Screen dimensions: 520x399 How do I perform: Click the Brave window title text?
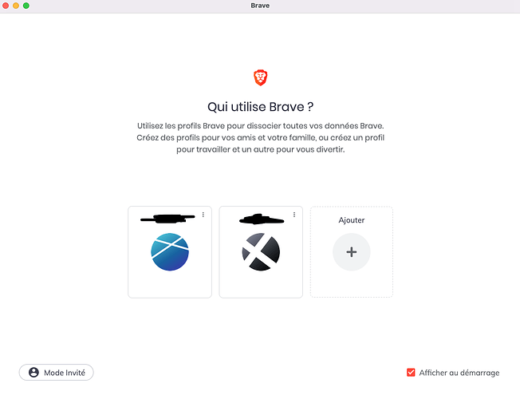260,6
